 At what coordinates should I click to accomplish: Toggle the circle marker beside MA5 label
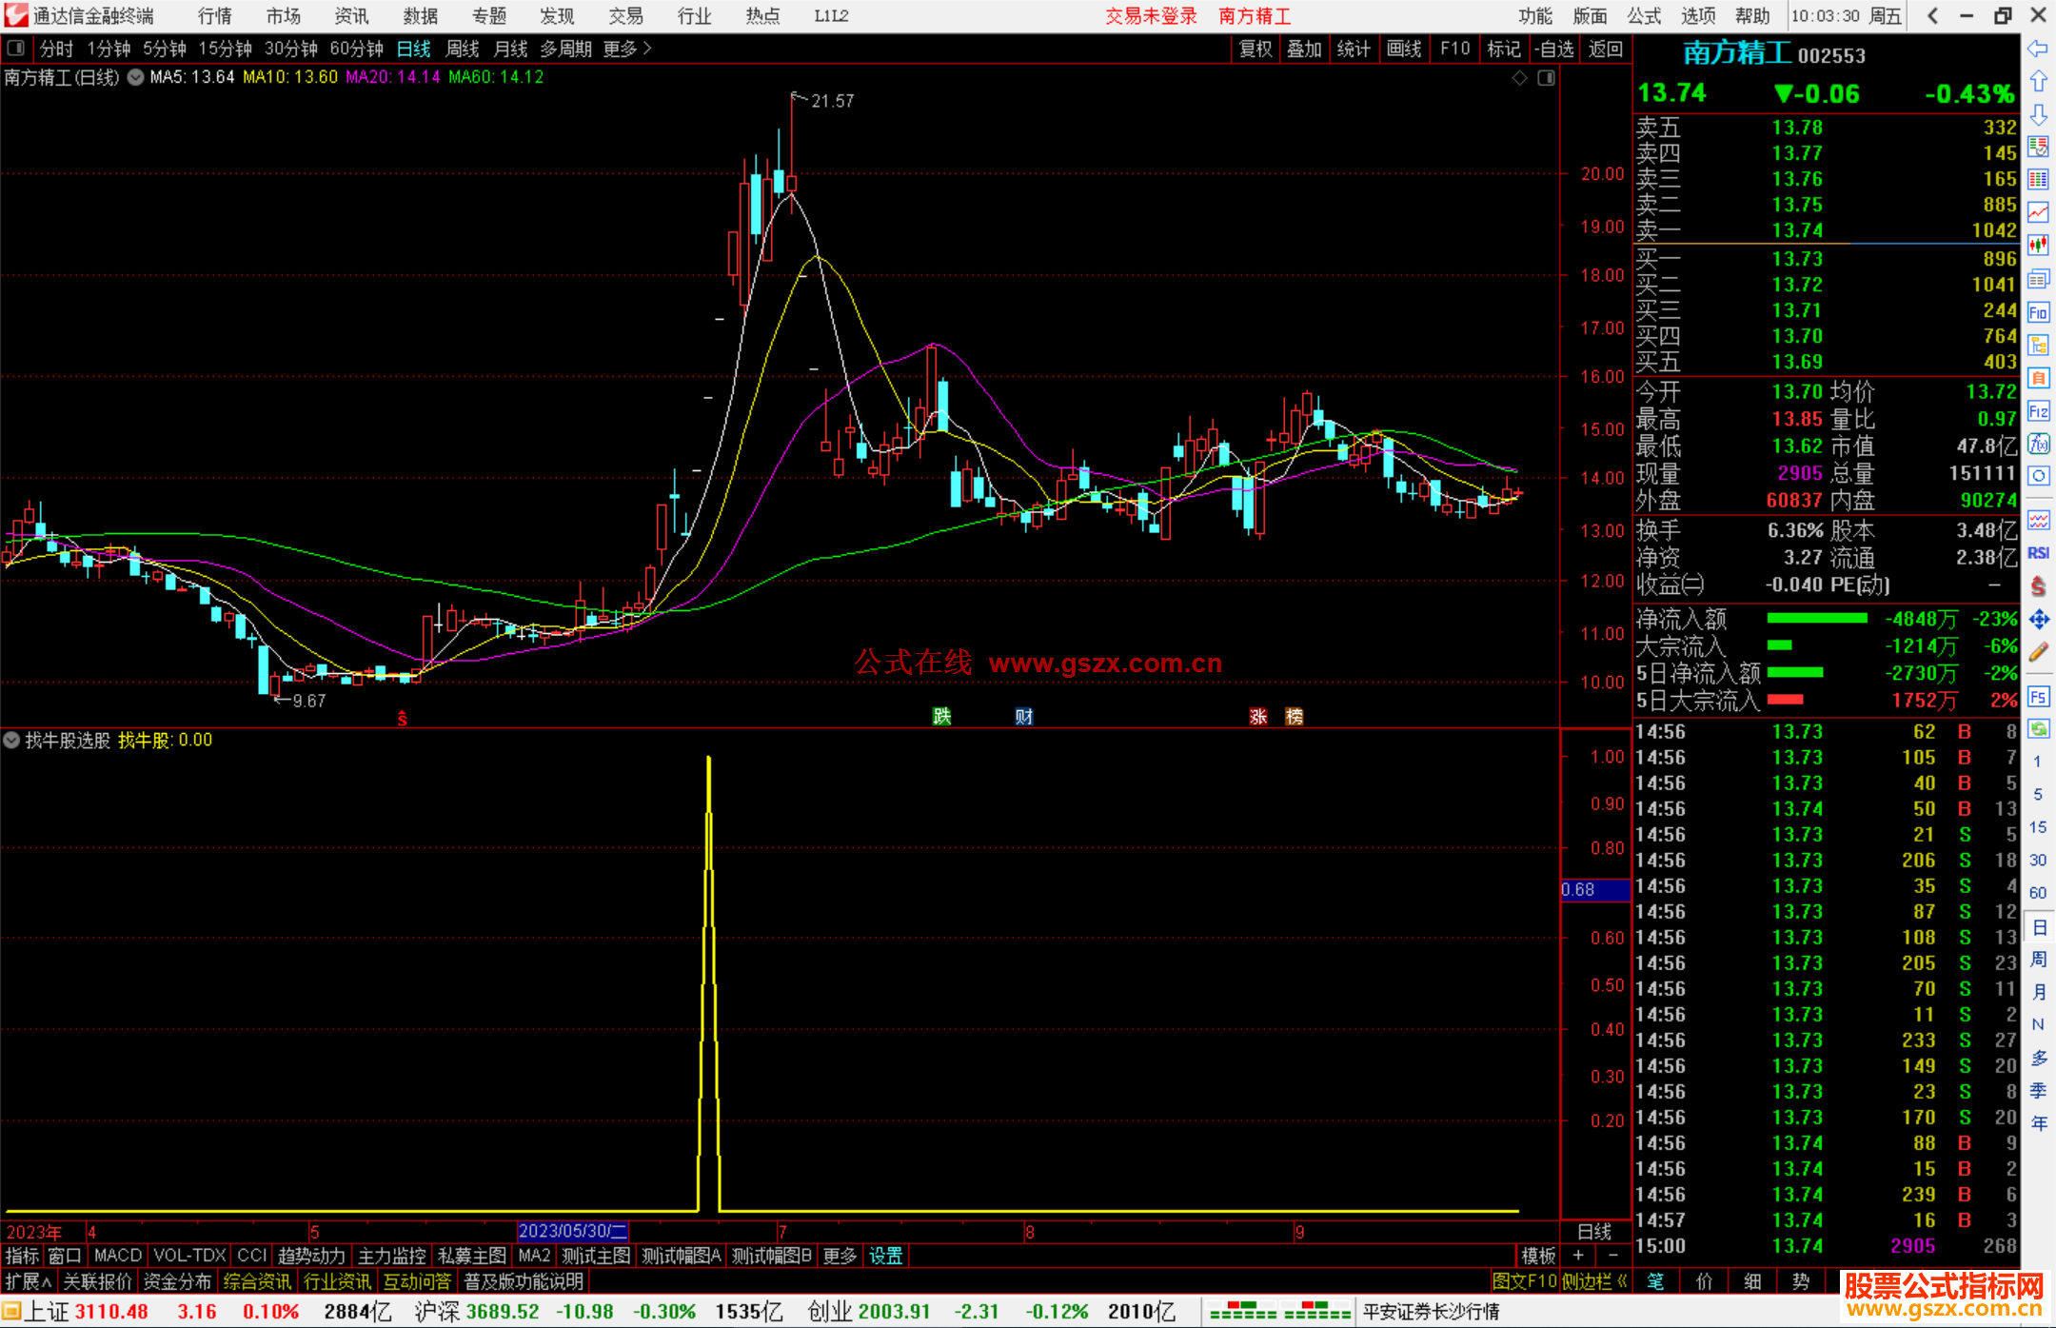coord(136,77)
